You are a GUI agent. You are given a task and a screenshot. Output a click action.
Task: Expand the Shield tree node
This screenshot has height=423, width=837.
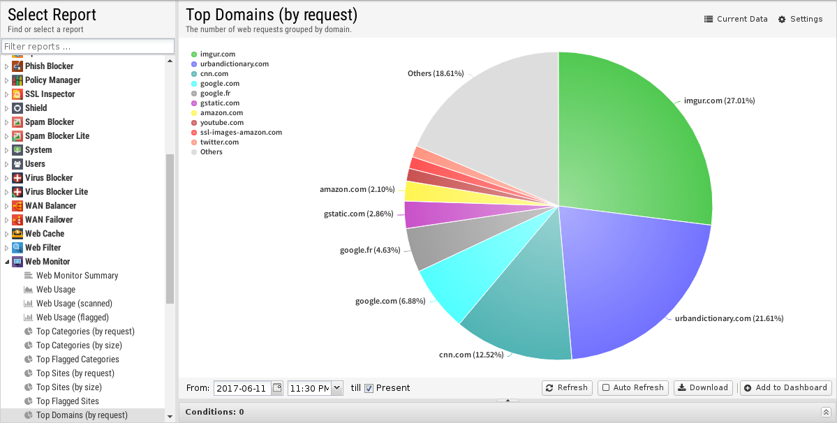pos(6,107)
